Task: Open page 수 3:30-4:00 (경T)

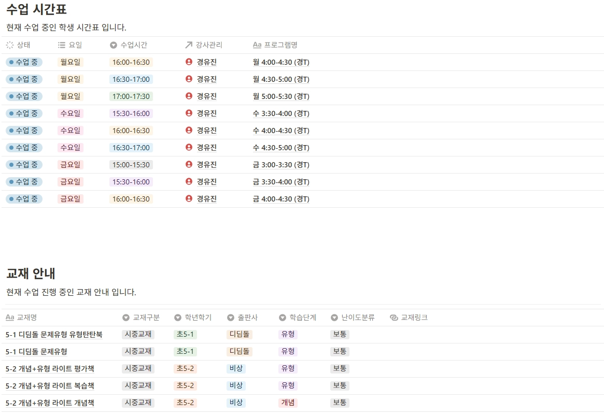Action: coord(281,113)
